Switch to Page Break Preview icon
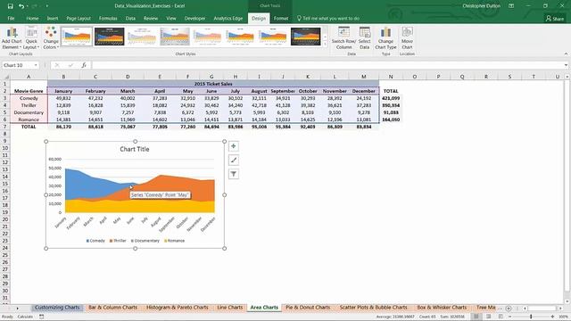Screen dimensions: 571x321 tap(501, 317)
